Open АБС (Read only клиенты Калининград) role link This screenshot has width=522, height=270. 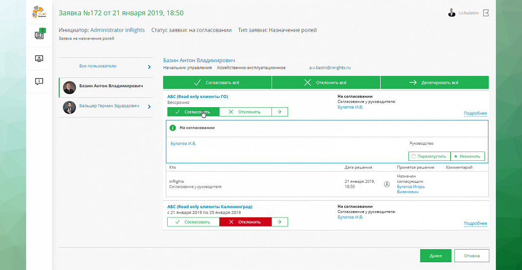(x=210, y=207)
